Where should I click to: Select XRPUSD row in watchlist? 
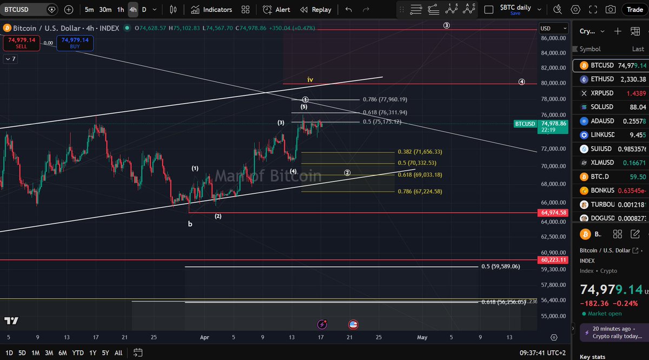point(611,93)
